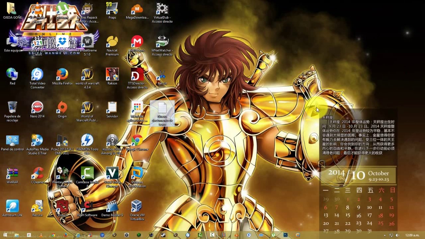The image size is (425, 239).
Task: Select the WinRAR desktop icon
Action: [x=12, y=175]
